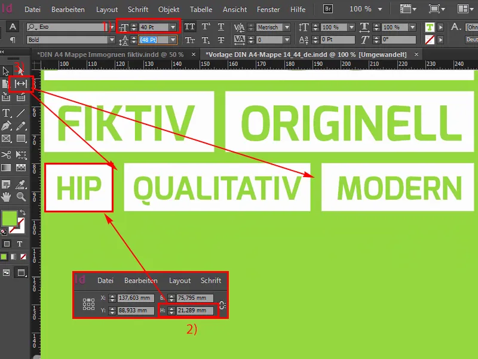Toggle Underline formatting
The height and width of the screenshot is (359, 478).
pos(220,26)
